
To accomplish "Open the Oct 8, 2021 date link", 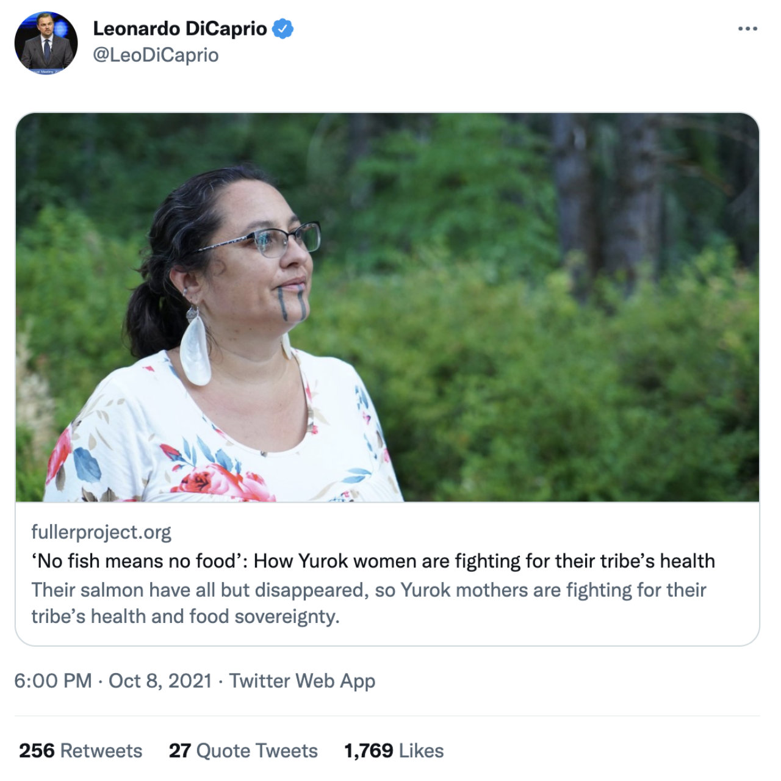I will point(160,680).
